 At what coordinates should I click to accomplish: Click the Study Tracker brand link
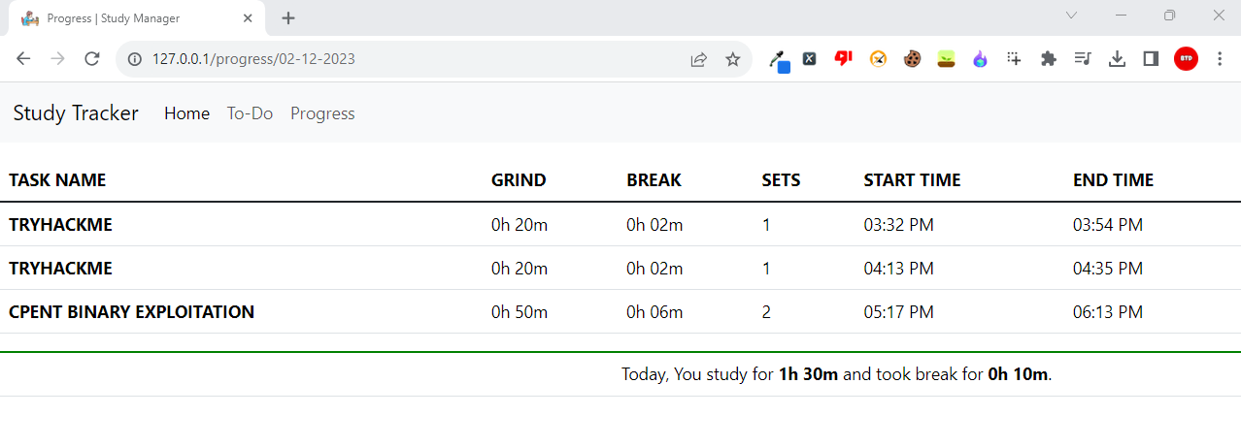(76, 113)
